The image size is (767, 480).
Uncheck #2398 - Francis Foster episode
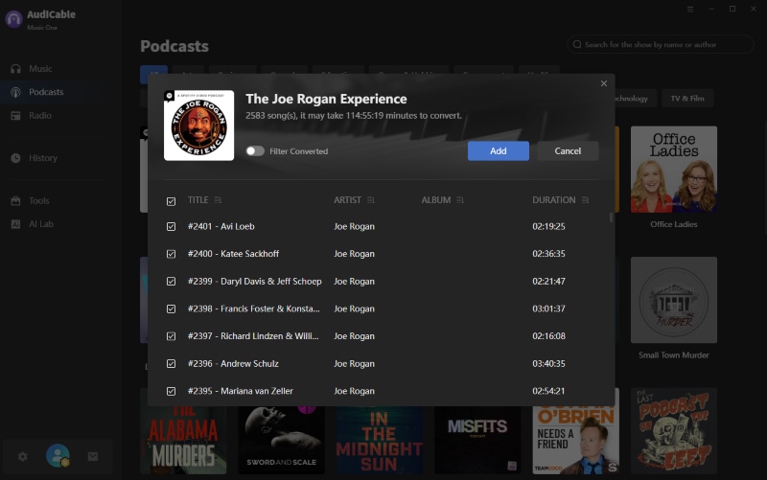click(171, 309)
